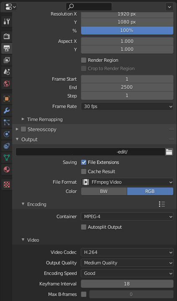Open World properties tab
The width and height of the screenshot is (177, 301).
click(7, 84)
